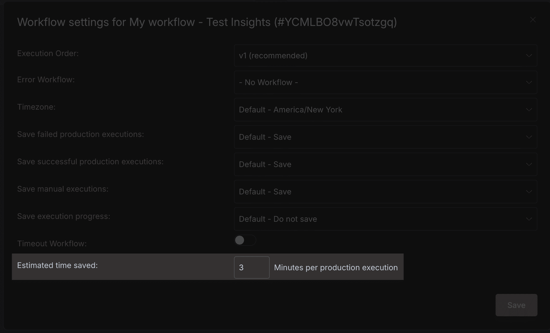Click the estimated time saved value field

(x=251, y=267)
